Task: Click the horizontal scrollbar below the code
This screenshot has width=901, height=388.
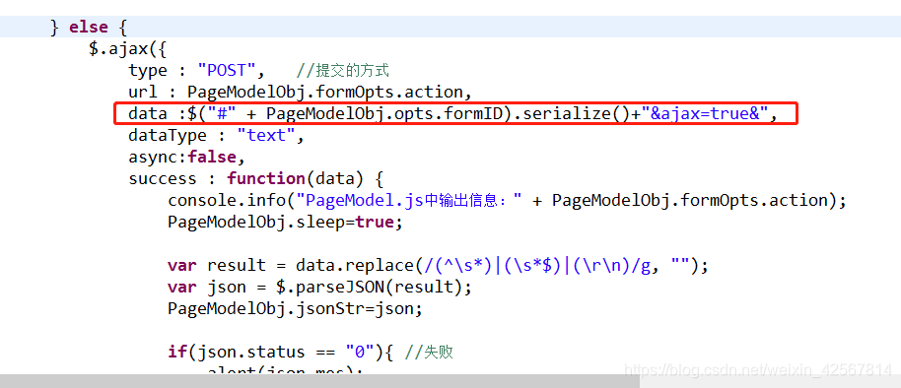Action: pos(319,381)
